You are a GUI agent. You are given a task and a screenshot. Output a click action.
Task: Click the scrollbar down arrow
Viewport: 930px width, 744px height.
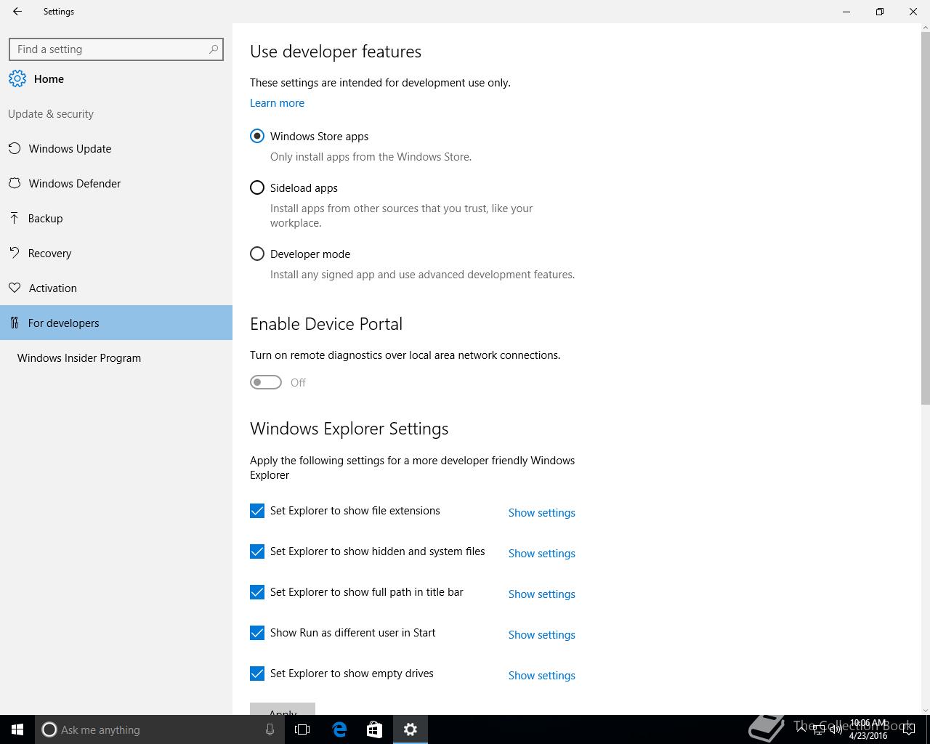pyautogui.click(x=925, y=710)
